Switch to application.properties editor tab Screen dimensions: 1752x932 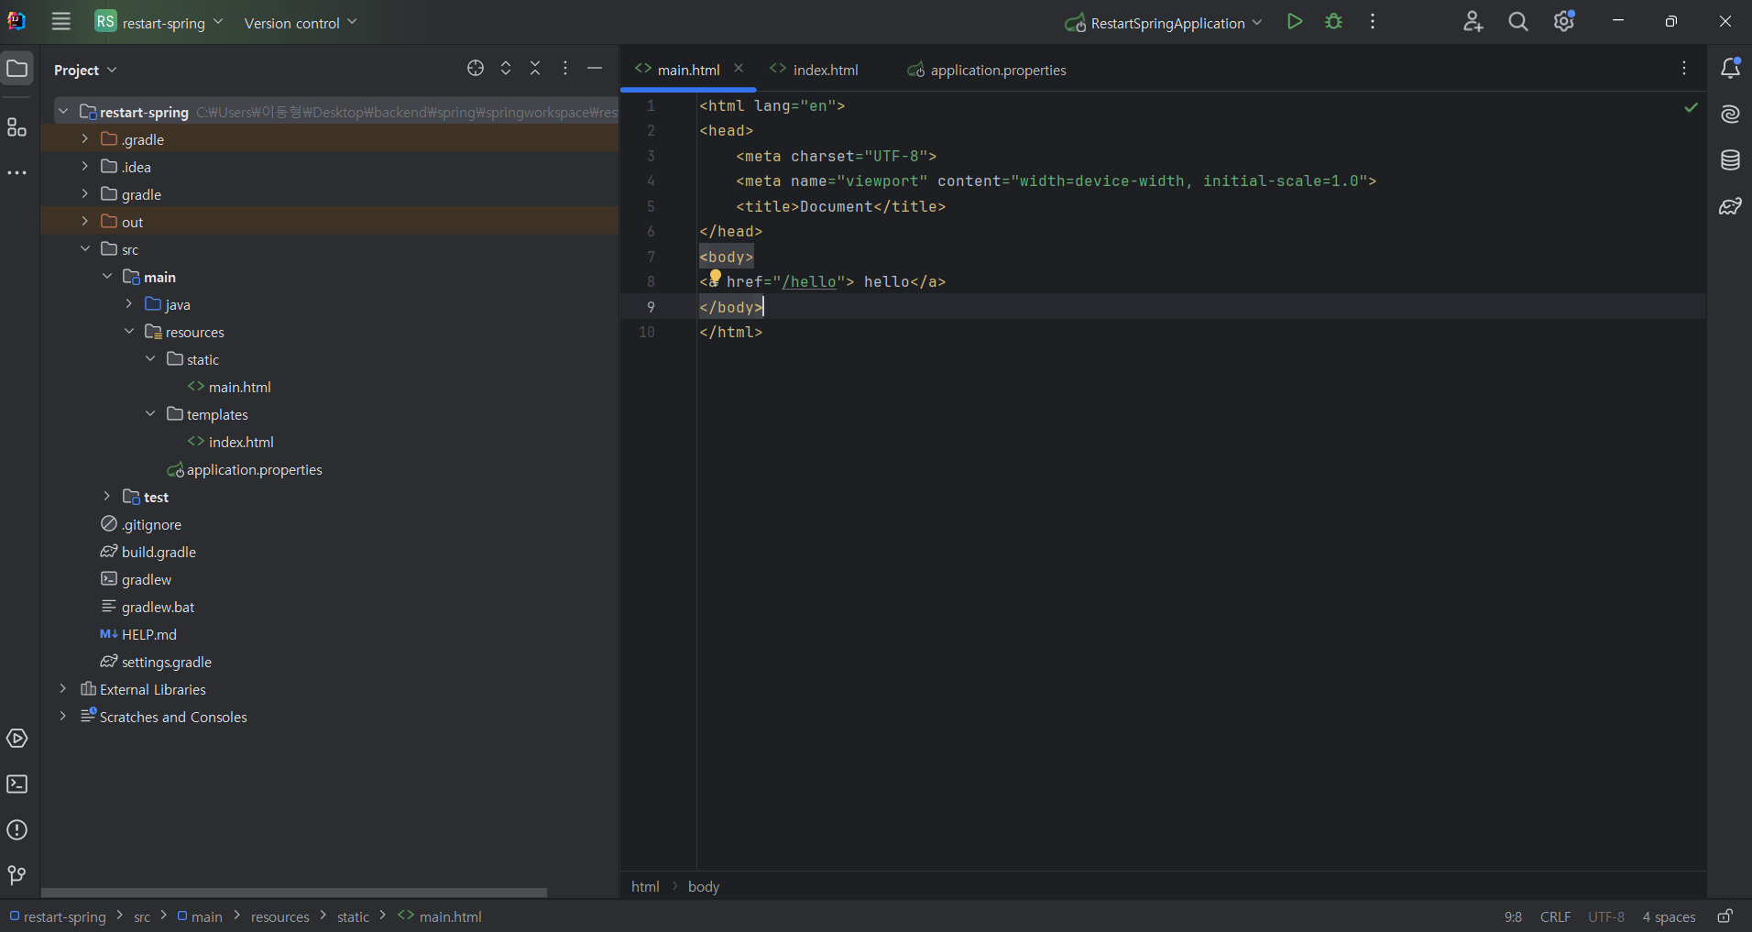coord(987,70)
